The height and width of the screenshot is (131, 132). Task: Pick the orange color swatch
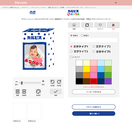pos(87,75)
